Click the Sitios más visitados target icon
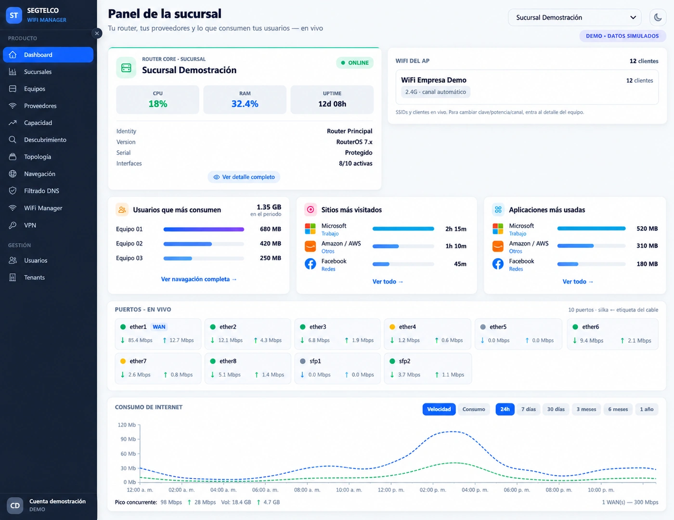The image size is (674, 520). pyautogui.click(x=311, y=209)
